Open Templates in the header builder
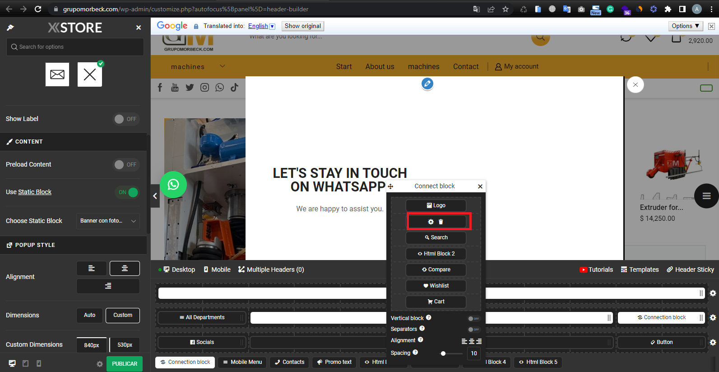 (640, 270)
